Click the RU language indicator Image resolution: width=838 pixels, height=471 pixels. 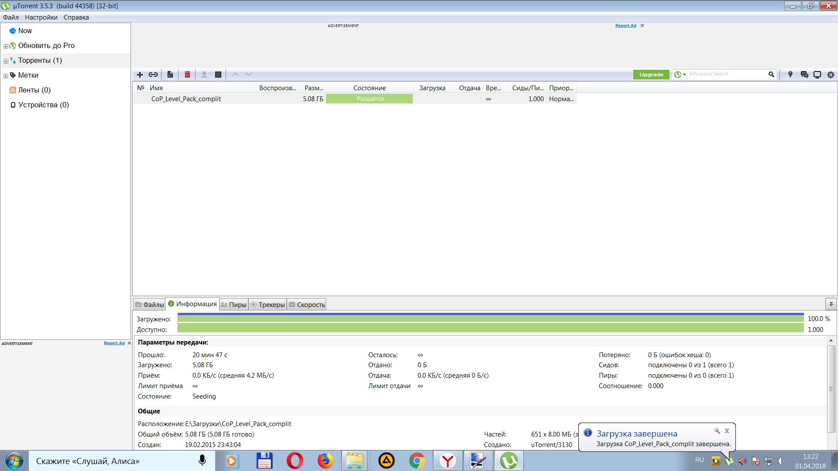point(700,460)
